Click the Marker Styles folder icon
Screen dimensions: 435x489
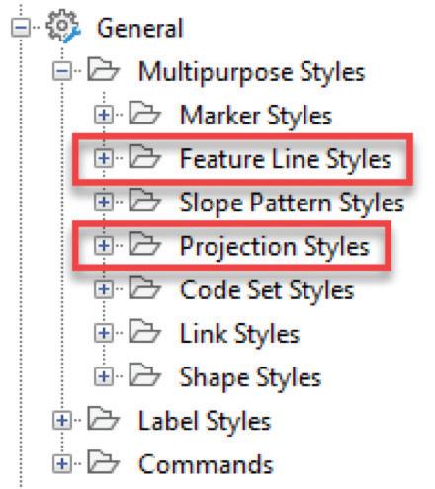coord(144,114)
